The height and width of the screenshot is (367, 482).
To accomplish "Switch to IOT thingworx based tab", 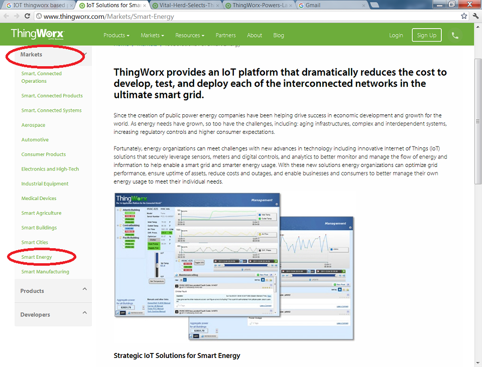I will tap(38, 5).
